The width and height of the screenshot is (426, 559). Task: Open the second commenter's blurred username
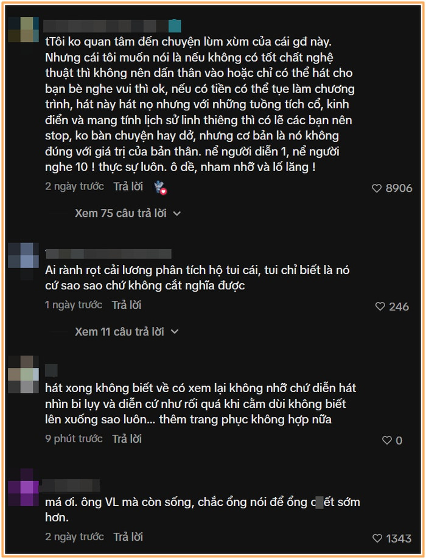(108, 254)
